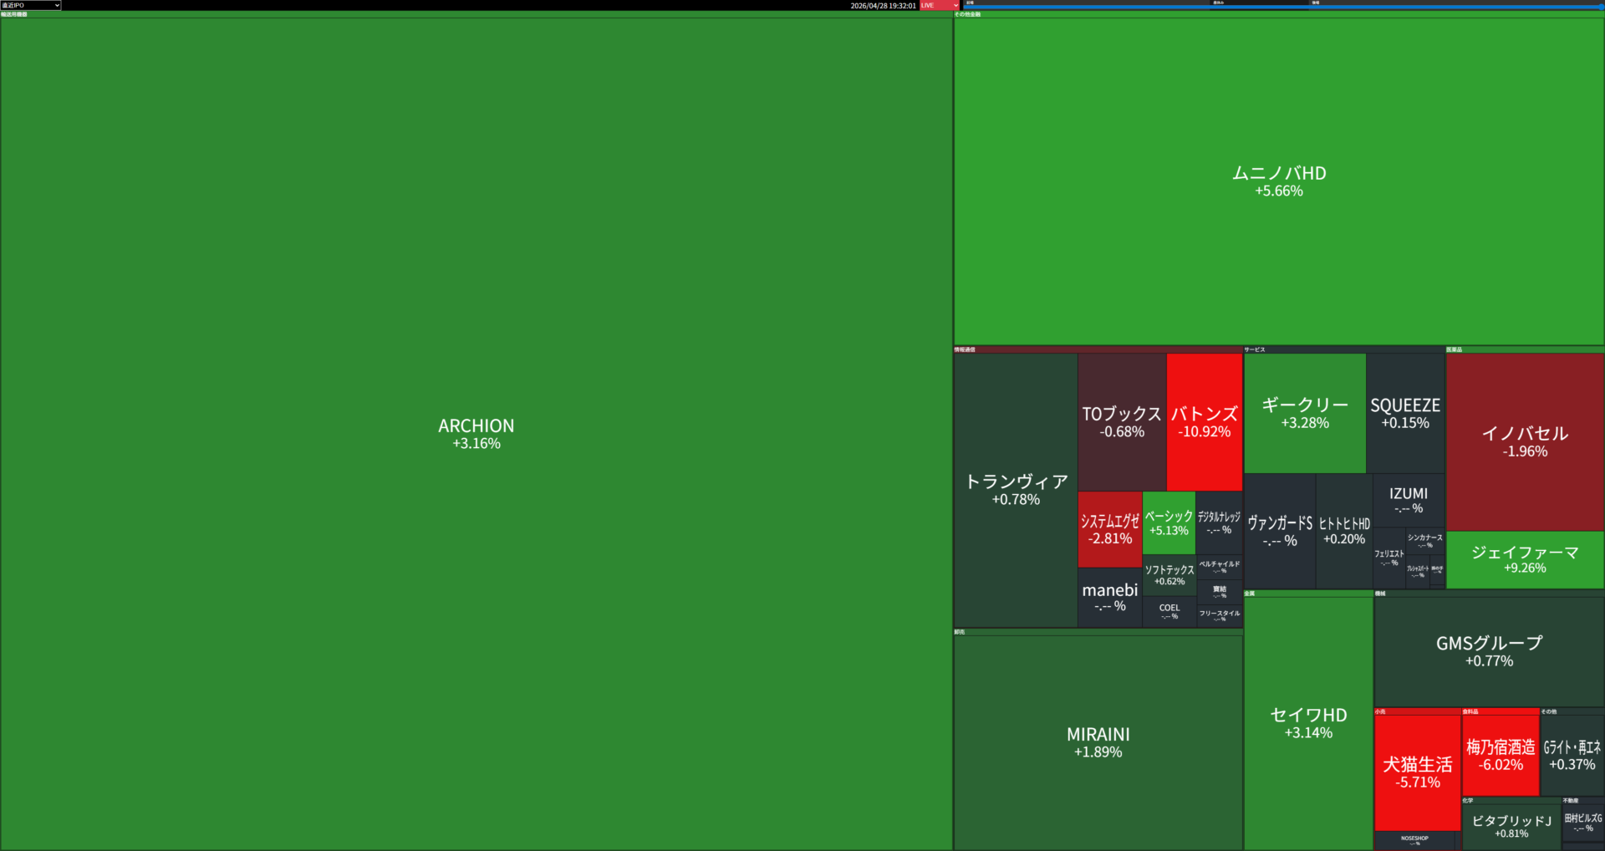Select the bright red バトンズ tile

click(x=1204, y=421)
